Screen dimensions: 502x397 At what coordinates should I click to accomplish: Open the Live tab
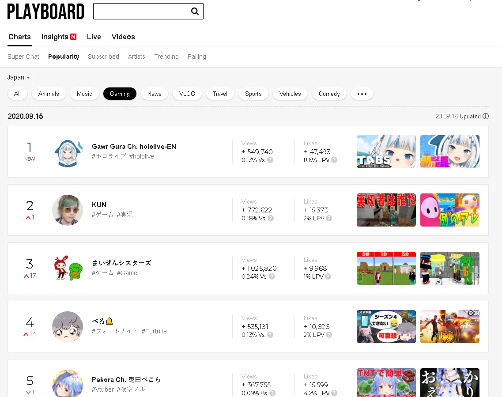coord(94,37)
